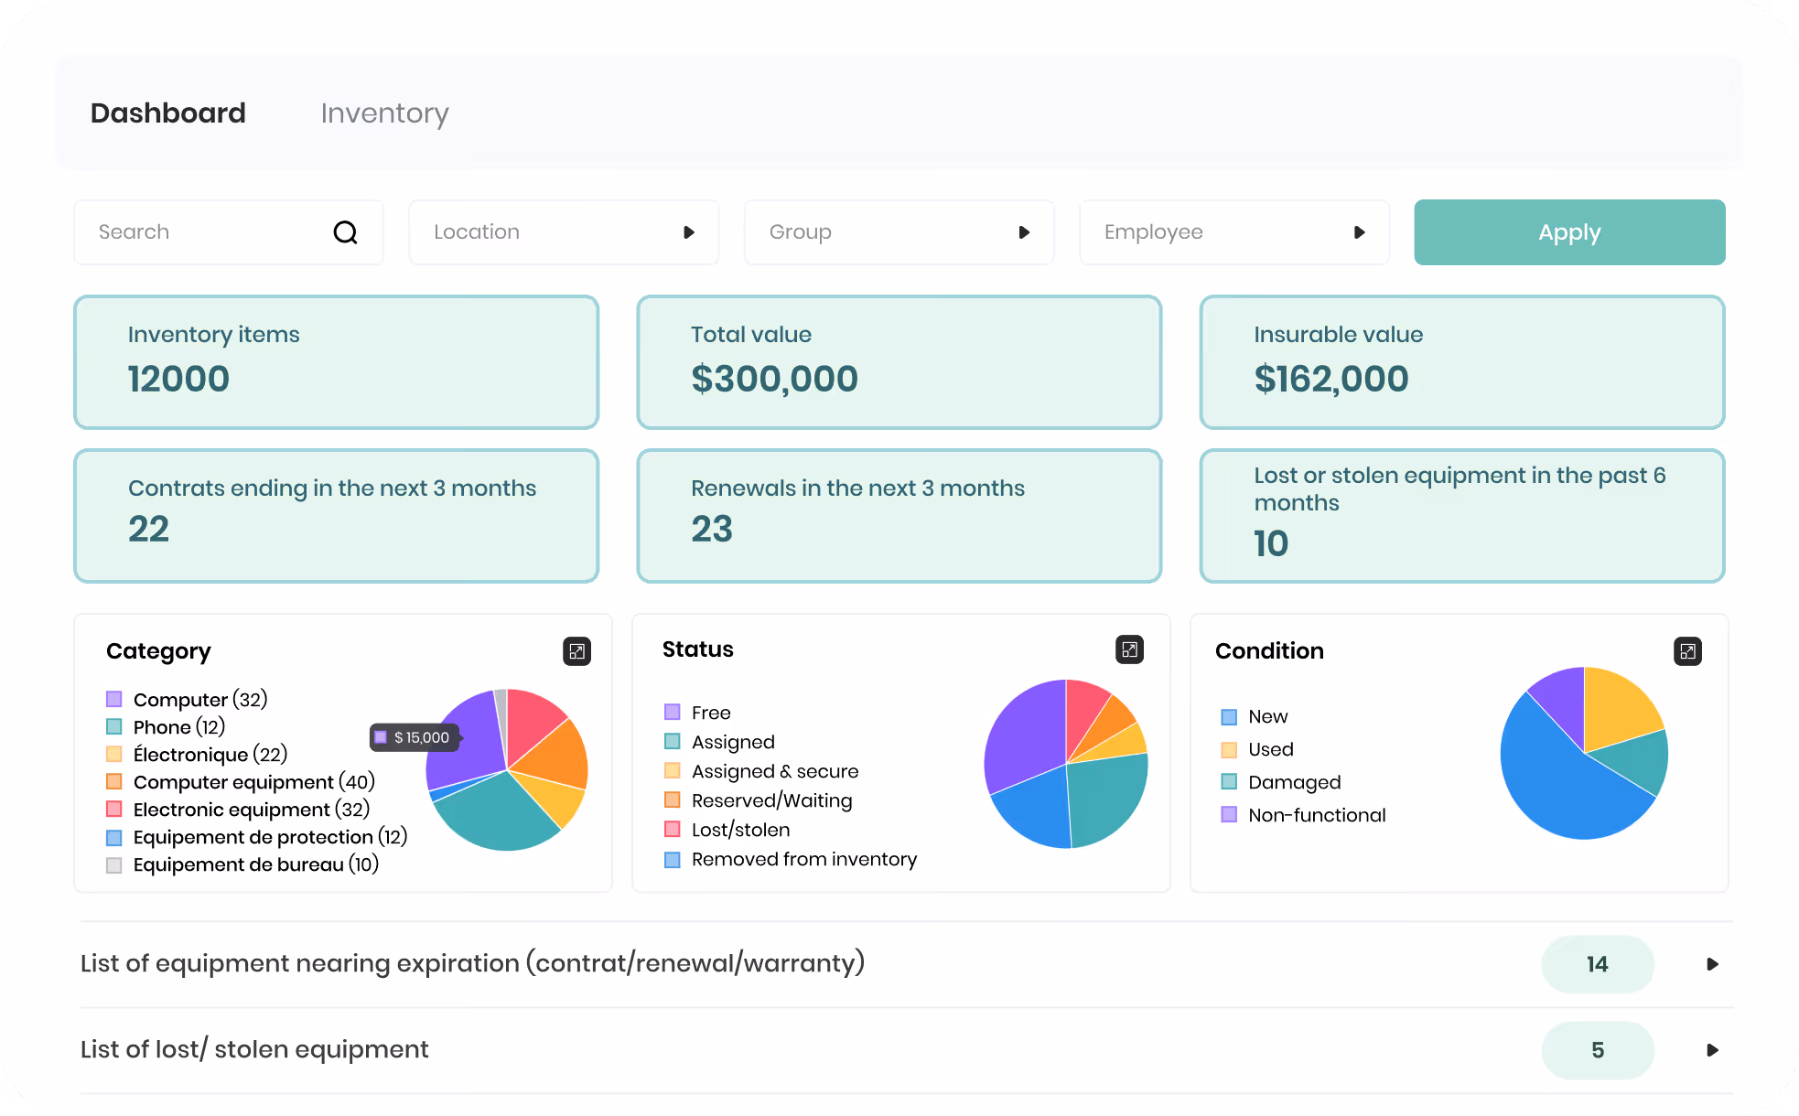The height and width of the screenshot is (1116, 1799).
Task: Click the Equipement de protection legend swatch
Action: pyautogui.click(x=114, y=837)
